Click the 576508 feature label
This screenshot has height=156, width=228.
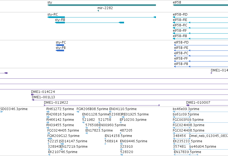(92, 125)
